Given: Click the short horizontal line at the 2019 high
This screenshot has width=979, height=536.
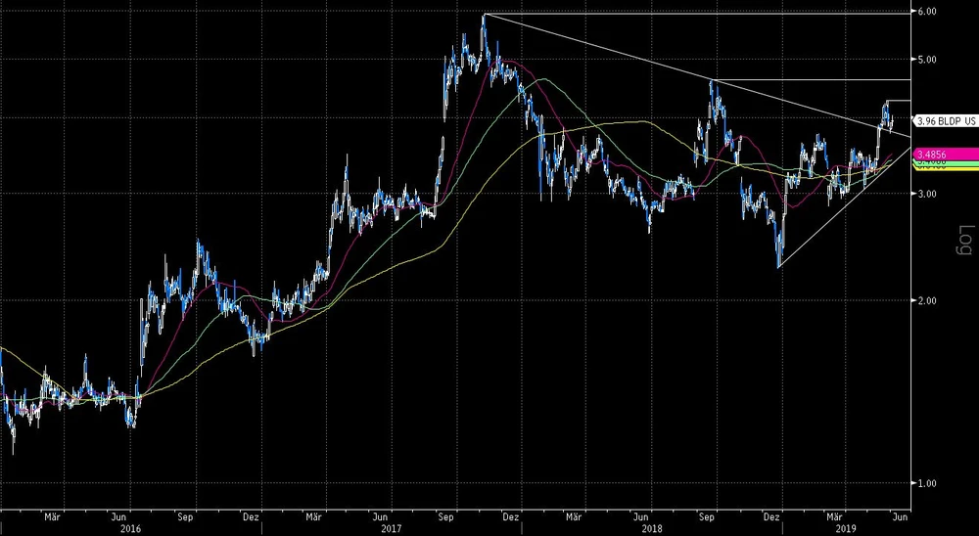Looking at the screenshot, I should pos(899,101).
